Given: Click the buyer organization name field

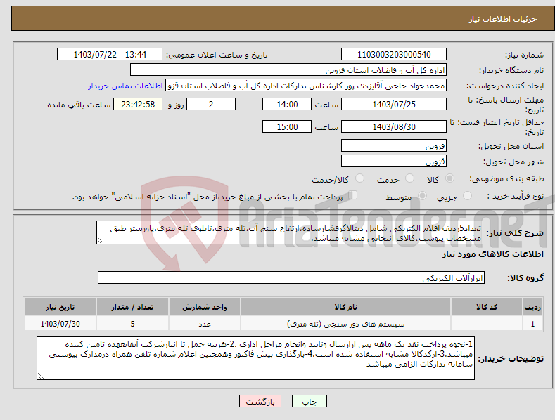Looking at the screenshot, I should pyautogui.click(x=288, y=70).
